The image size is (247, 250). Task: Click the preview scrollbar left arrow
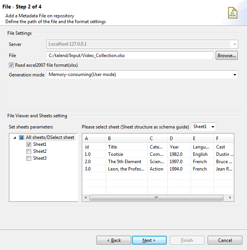click(86, 198)
